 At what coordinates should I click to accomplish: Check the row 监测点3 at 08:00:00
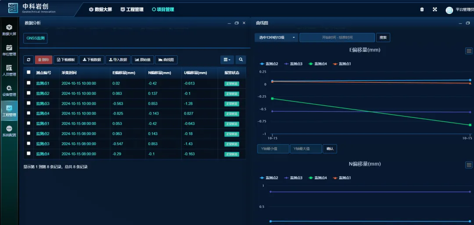[29, 143]
